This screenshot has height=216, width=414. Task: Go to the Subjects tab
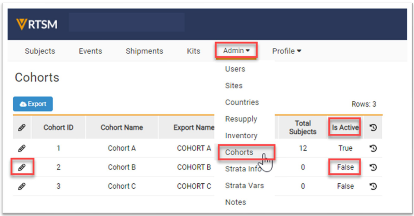[x=40, y=51]
